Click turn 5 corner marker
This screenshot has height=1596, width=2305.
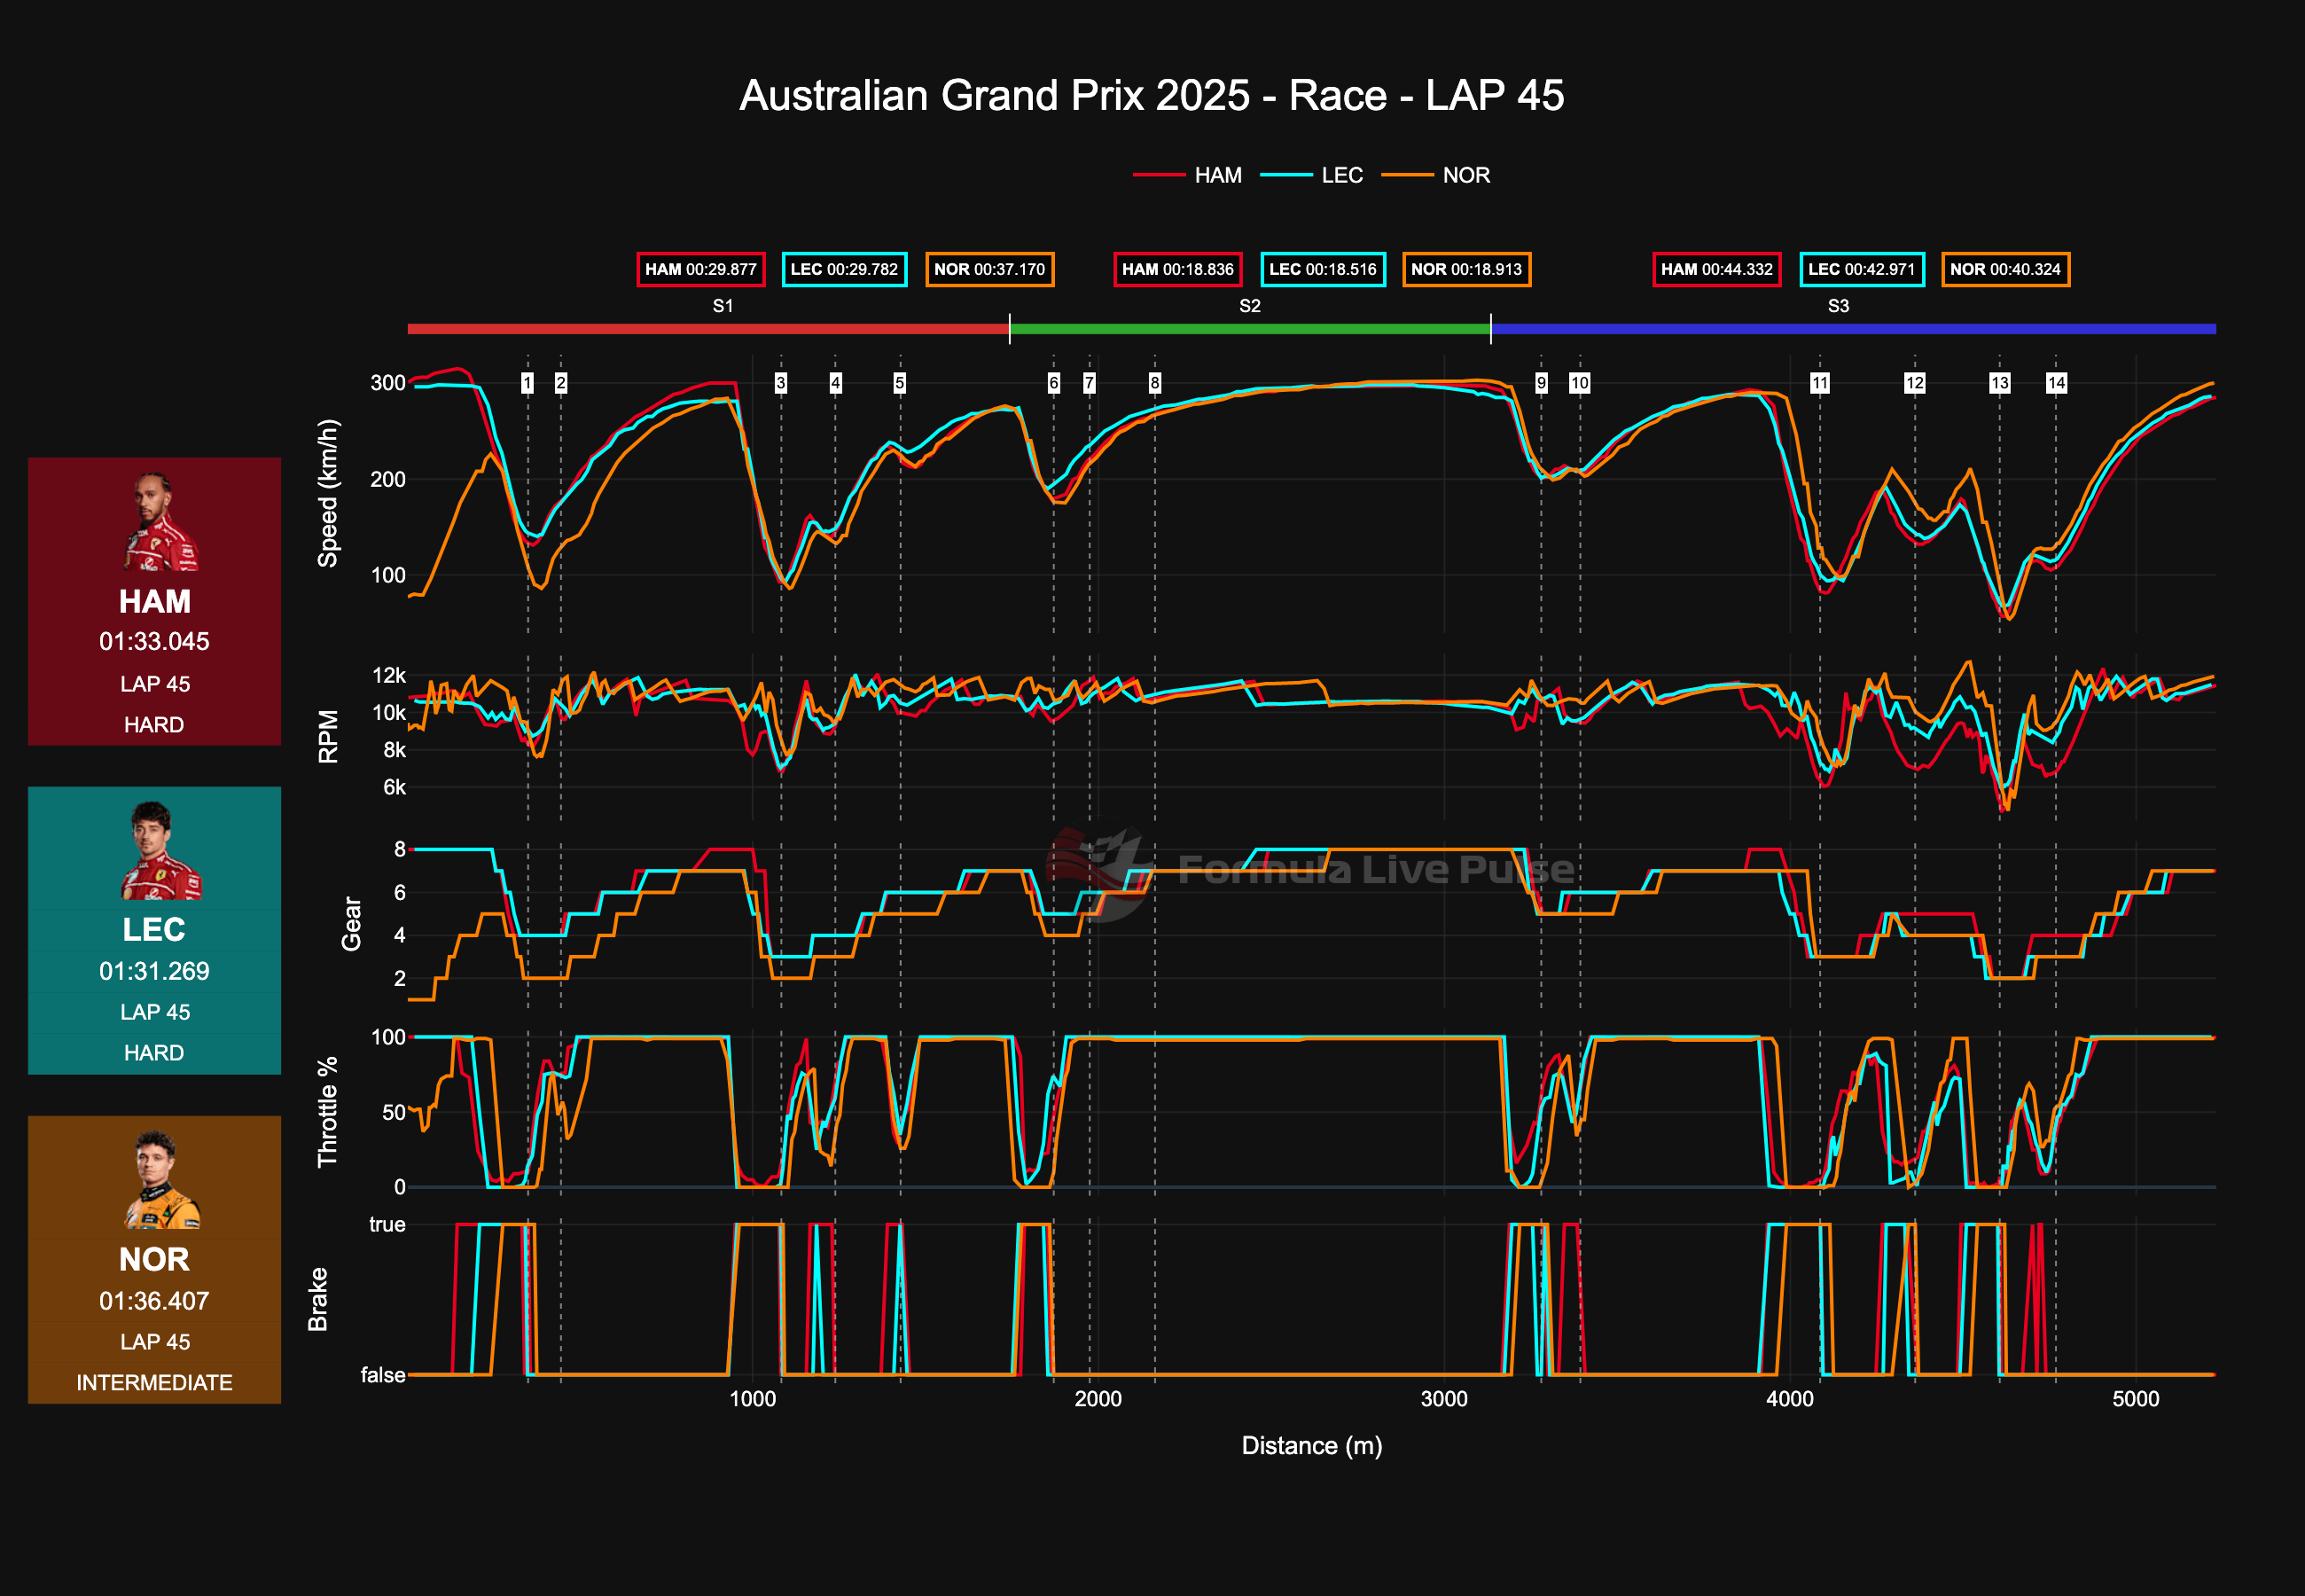(x=900, y=383)
